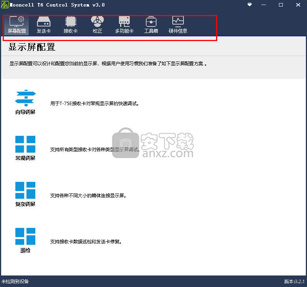The height and width of the screenshot is (287, 307).
Task: Click the 版本:3.2.1 version label
Action: (x=294, y=282)
